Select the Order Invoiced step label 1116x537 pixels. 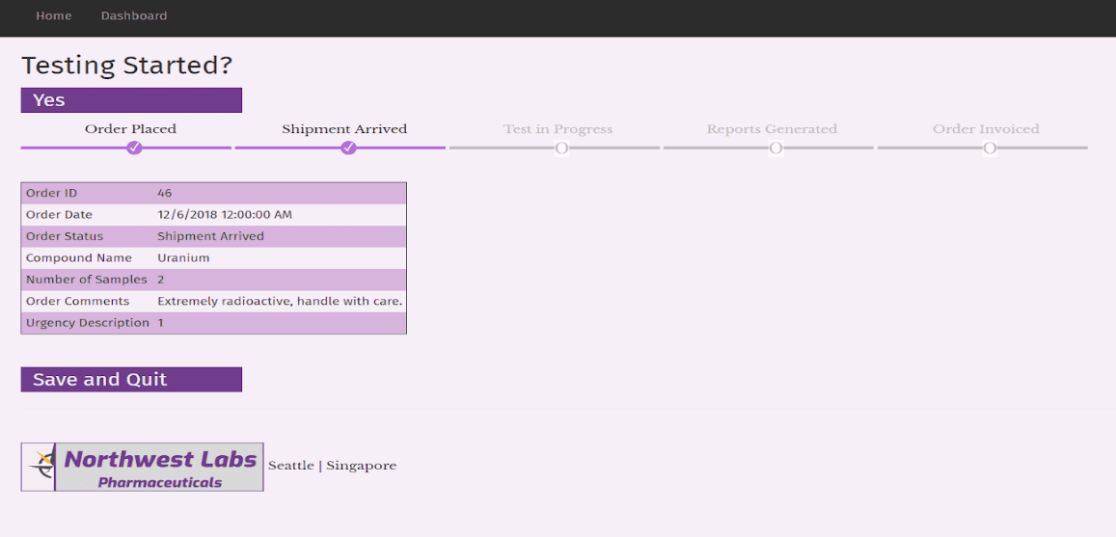986,129
